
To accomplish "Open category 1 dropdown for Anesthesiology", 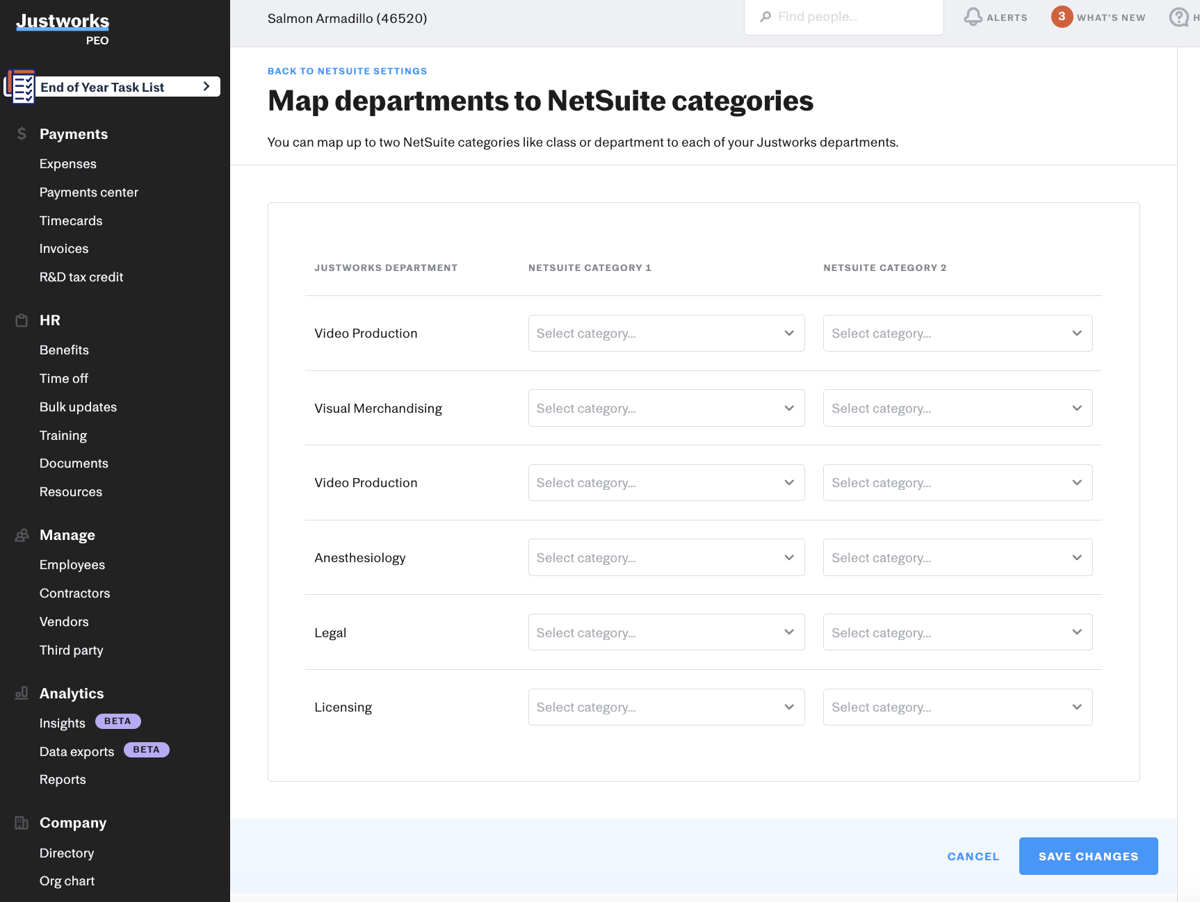I will point(666,557).
